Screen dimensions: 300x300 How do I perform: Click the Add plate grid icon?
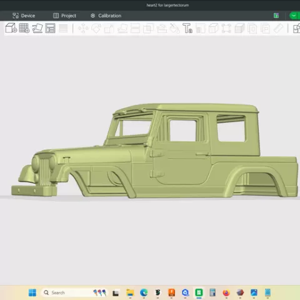pos(24,28)
